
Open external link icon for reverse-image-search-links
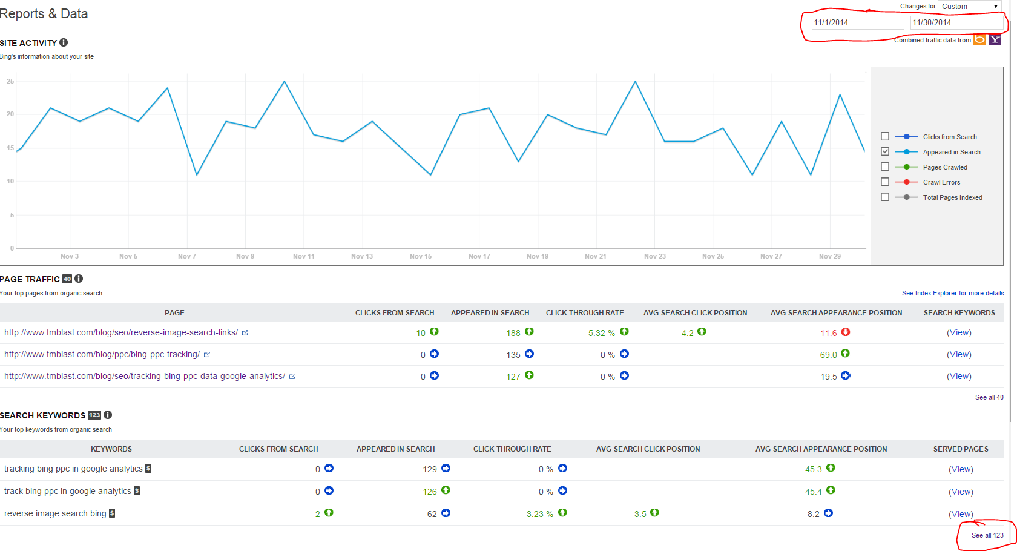tap(245, 332)
